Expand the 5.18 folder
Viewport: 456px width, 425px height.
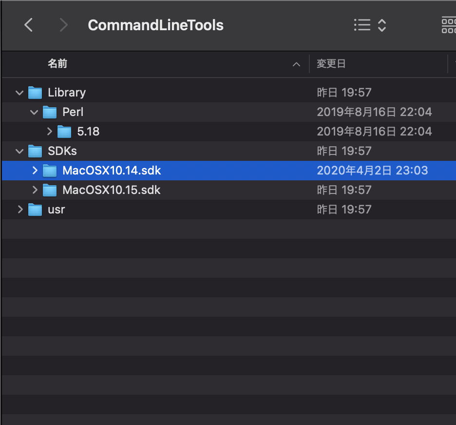pos(49,132)
